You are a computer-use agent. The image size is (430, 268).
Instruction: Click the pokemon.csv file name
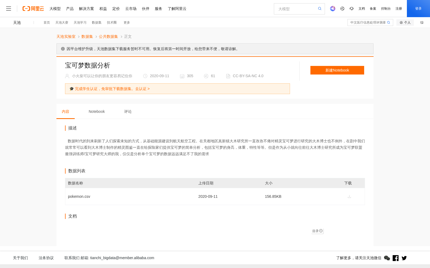[x=79, y=196]
